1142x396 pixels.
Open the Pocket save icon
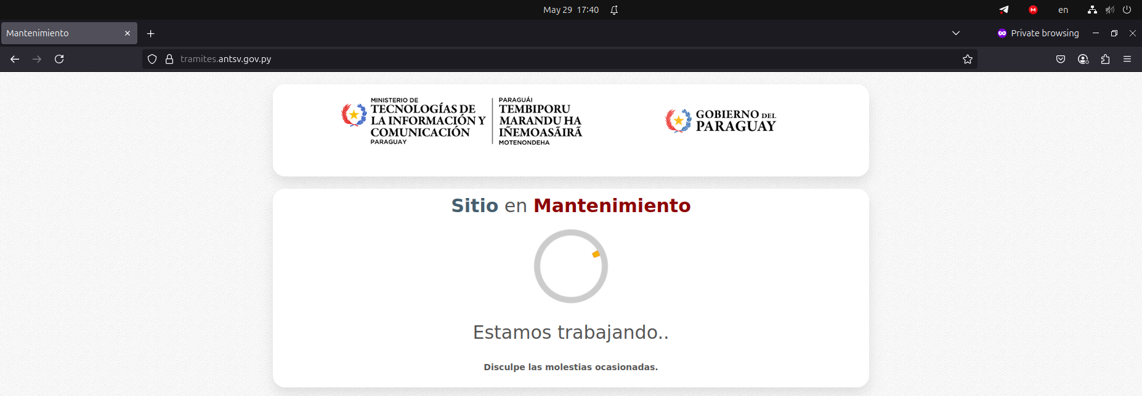(x=1061, y=59)
